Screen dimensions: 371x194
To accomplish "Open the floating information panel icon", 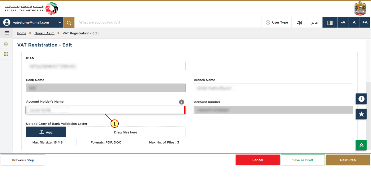I will 361,99.
